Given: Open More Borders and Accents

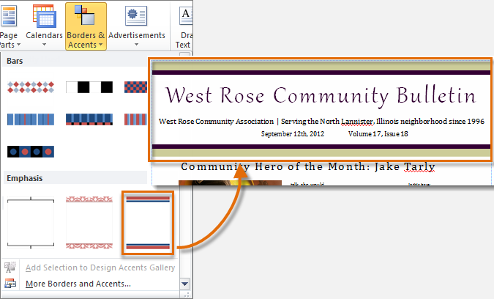Looking at the screenshot, I should (x=78, y=284).
